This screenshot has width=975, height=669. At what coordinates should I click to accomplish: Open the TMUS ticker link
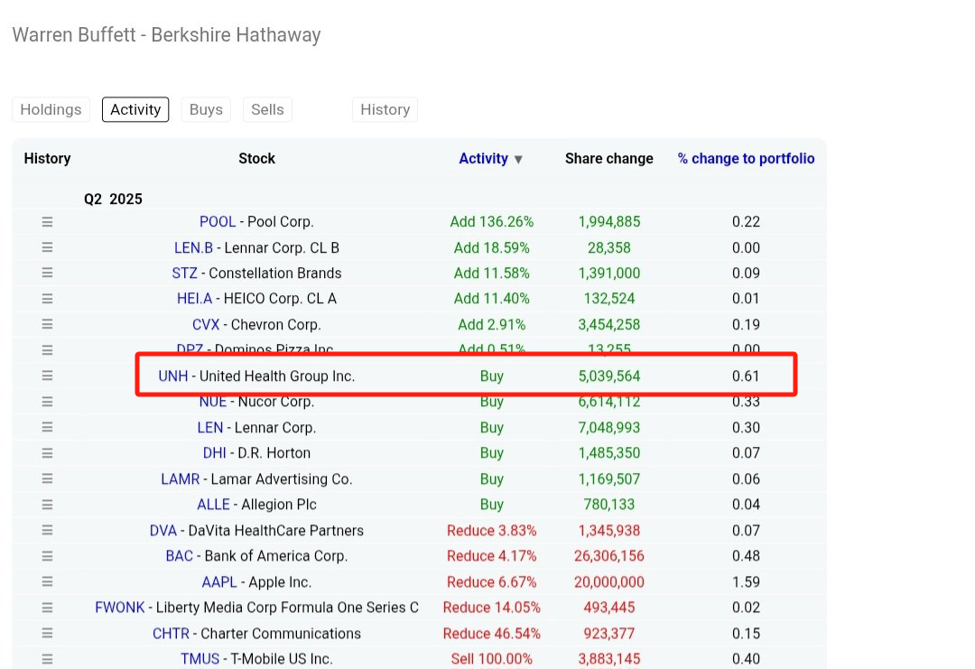pos(200,659)
